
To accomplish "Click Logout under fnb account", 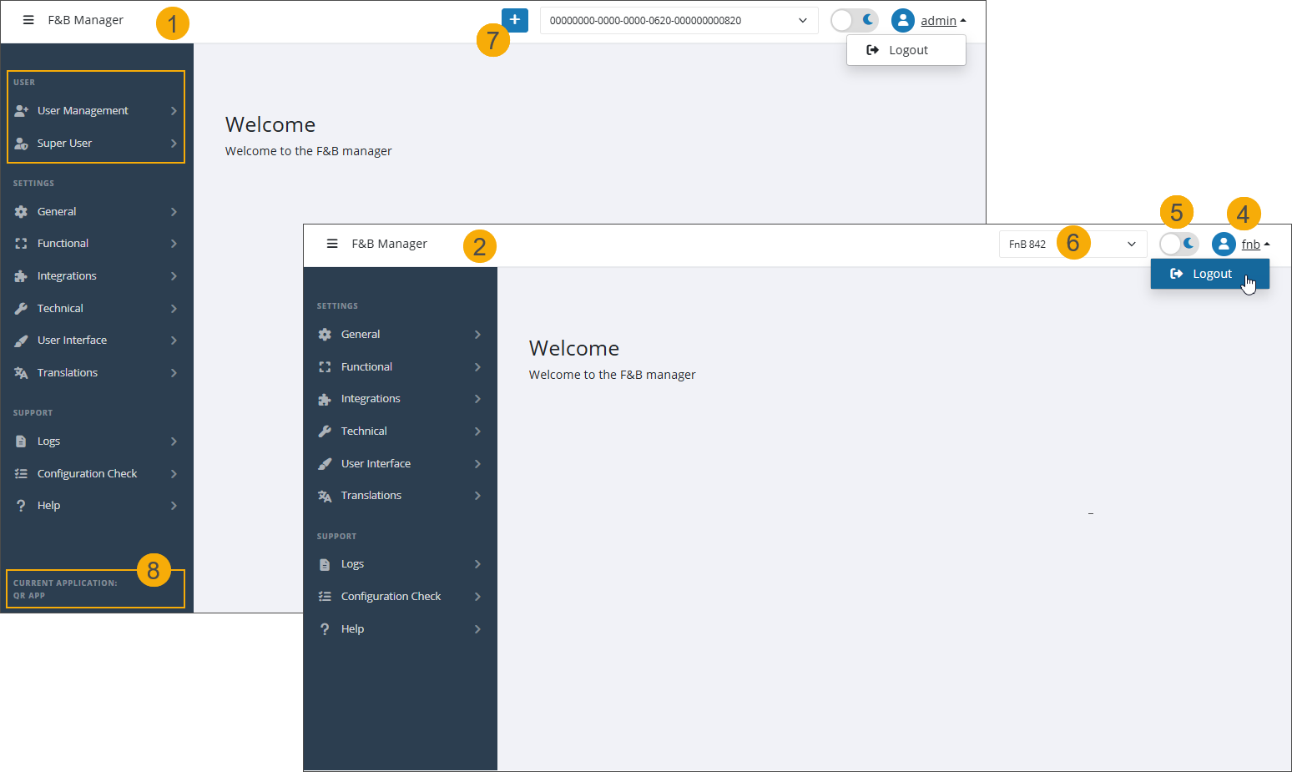I will click(x=1209, y=273).
